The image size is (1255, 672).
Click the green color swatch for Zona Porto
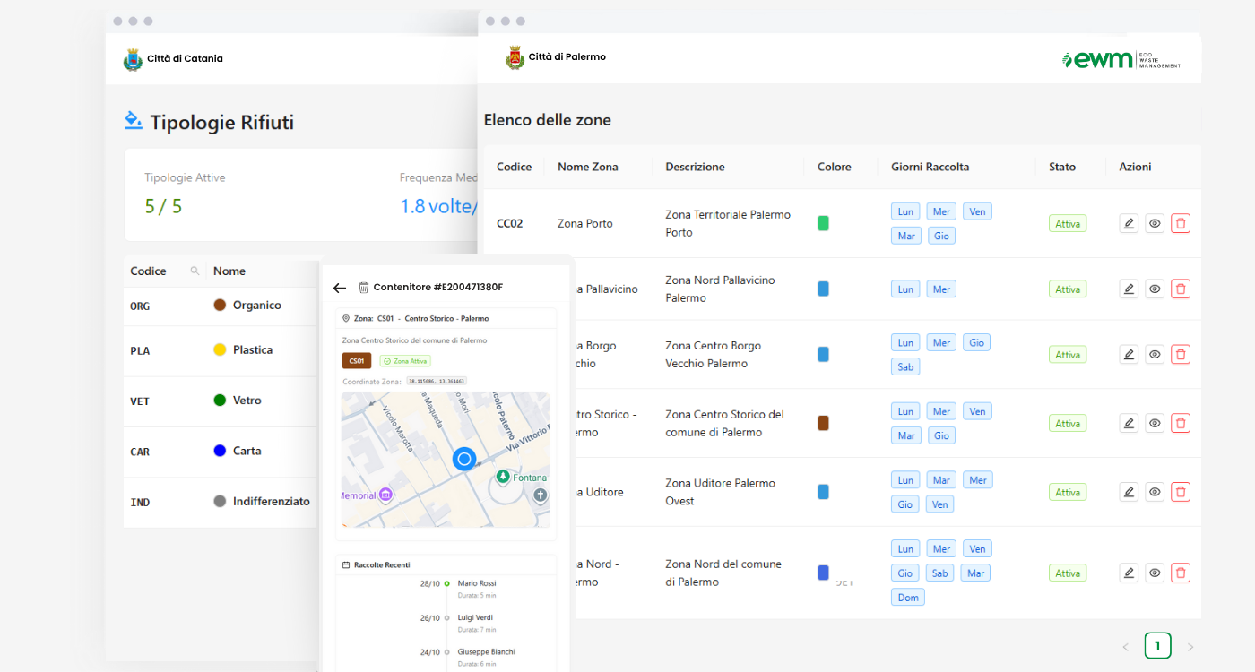point(823,223)
